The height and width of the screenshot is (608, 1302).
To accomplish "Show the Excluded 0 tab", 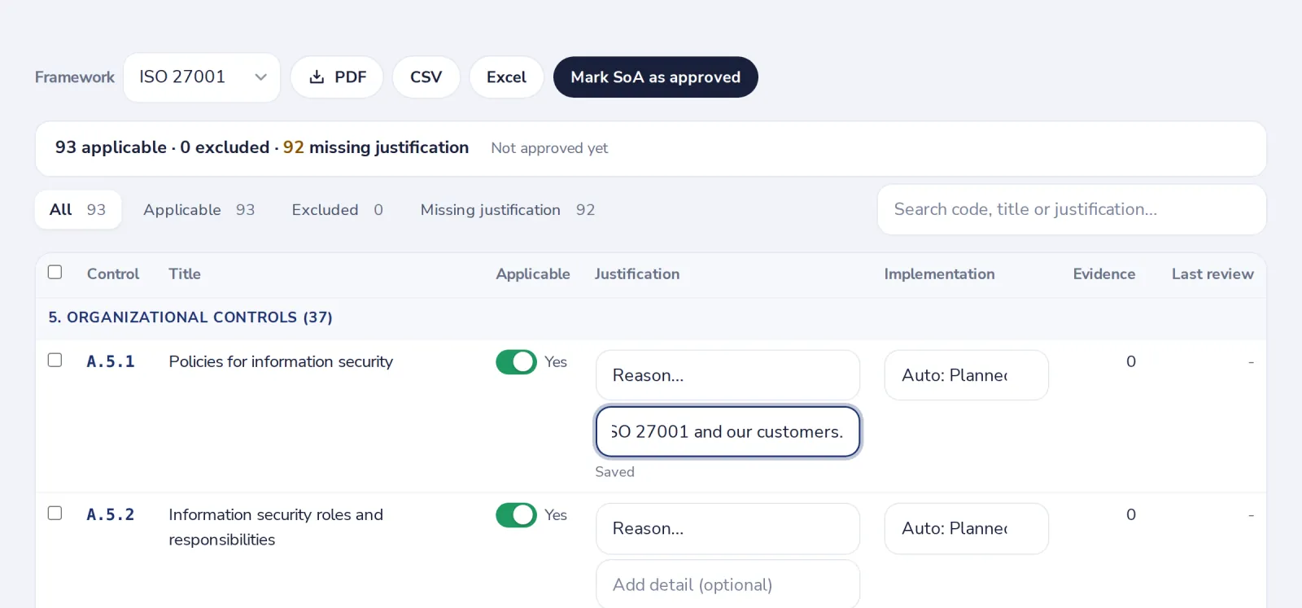I will coord(338,210).
